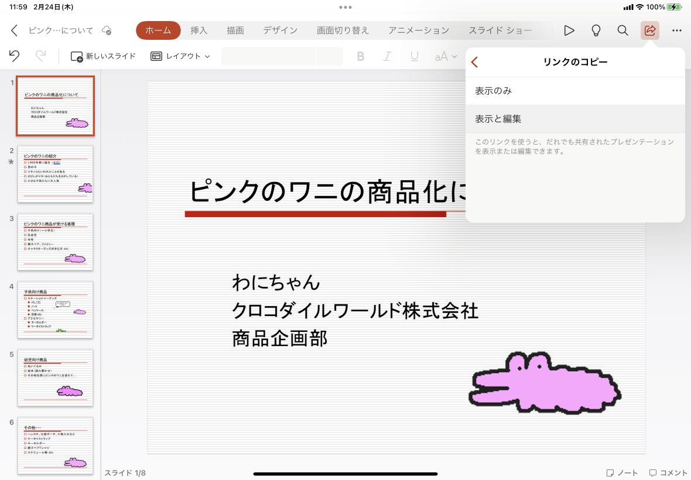This screenshot has height=480, width=691.
Task: Select the subtitle line わにちゃん
Action: 276,282
